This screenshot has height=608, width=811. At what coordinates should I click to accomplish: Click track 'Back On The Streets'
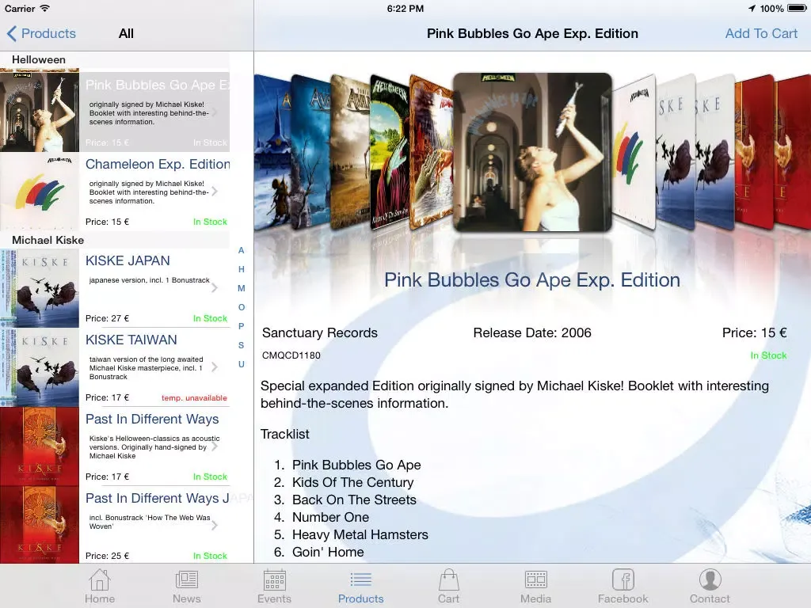(x=354, y=500)
